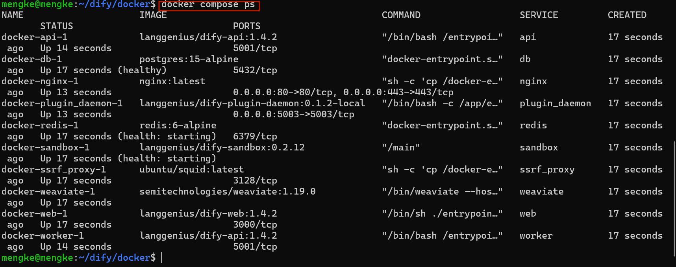Click the SERVICE column header
Image resolution: width=676 pixels, height=267 pixels.
pyautogui.click(x=539, y=15)
